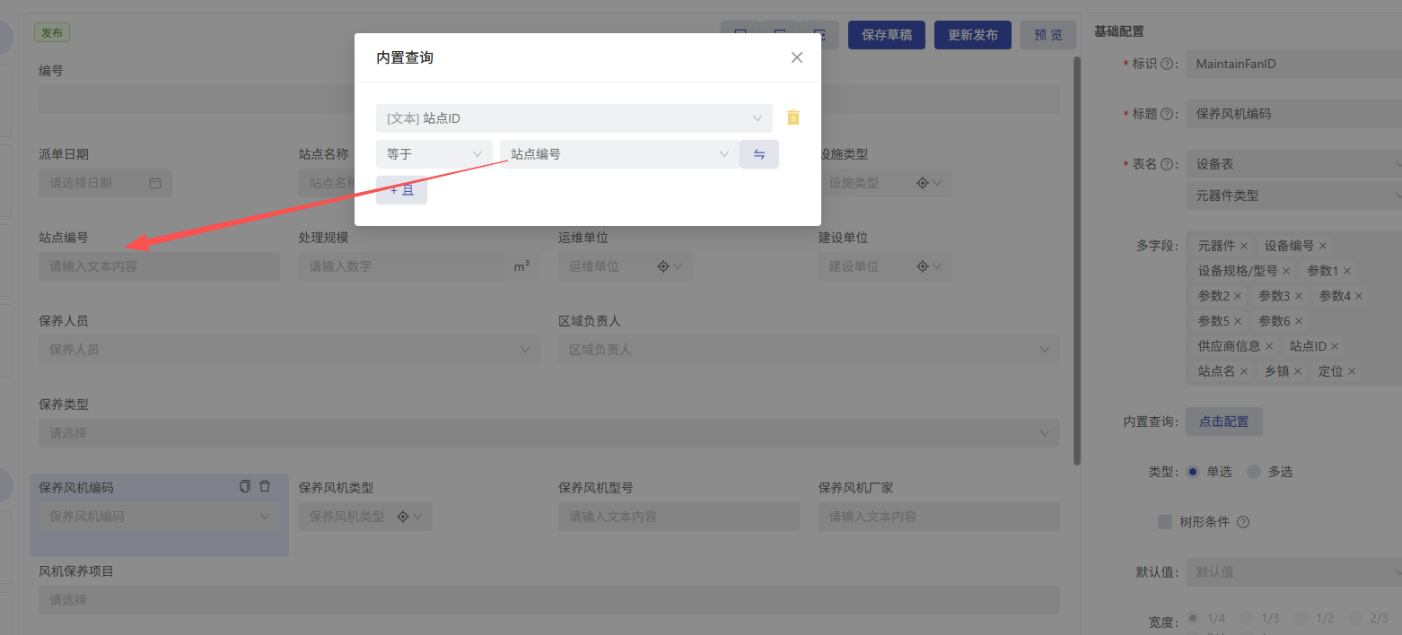The image size is (1402, 635).
Task: Expand the 等于 operator dropdown
Action: tap(434, 154)
